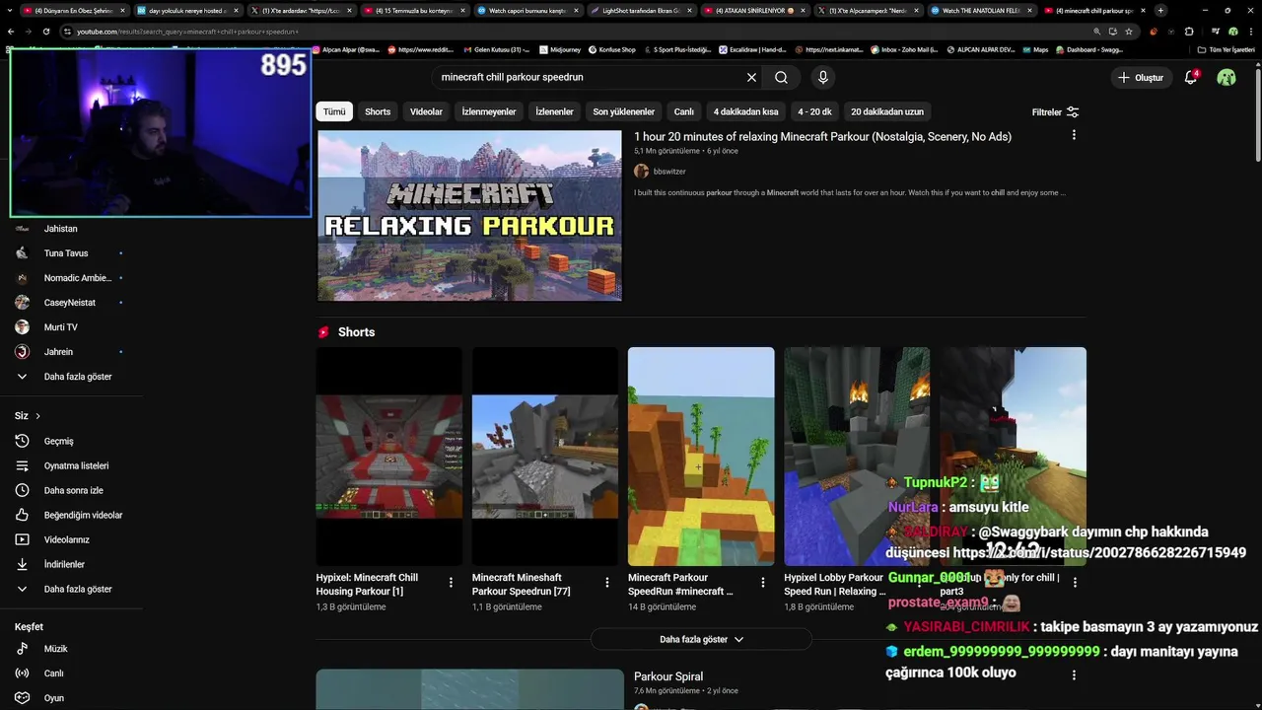Viewport: 1262px width, 710px height.
Task: Open Minecraft Parkour SpeedRun short thumbnail
Action: point(701,457)
